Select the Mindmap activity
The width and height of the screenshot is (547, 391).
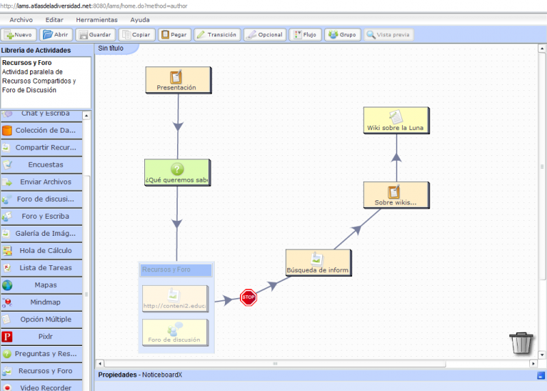42,302
